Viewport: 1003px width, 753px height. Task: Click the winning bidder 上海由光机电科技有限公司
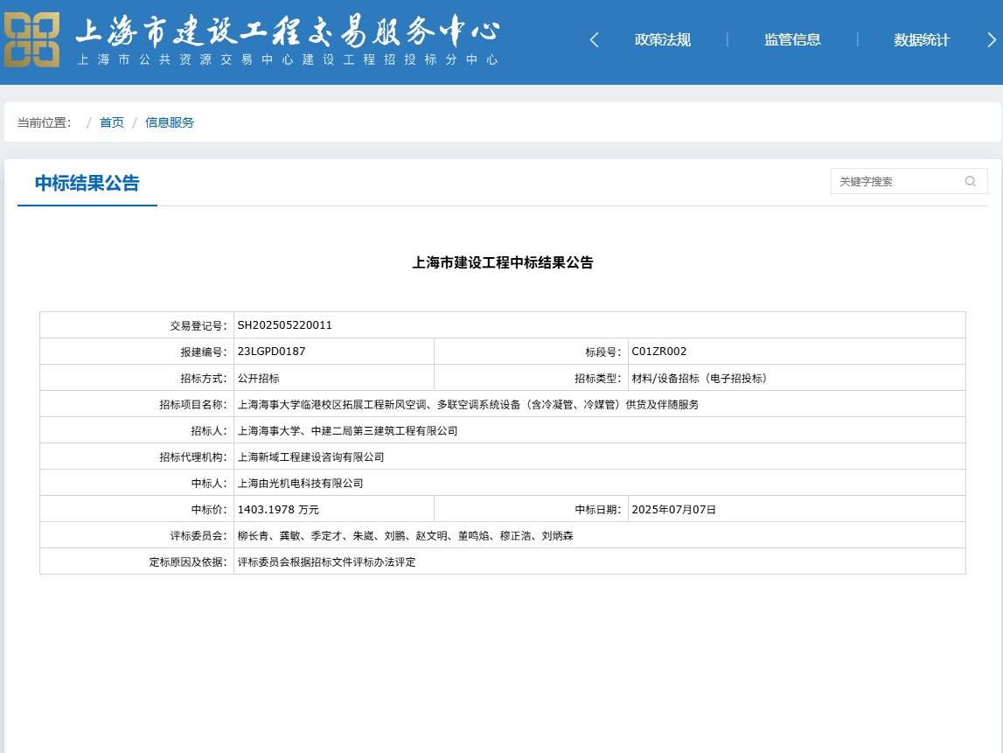300,483
